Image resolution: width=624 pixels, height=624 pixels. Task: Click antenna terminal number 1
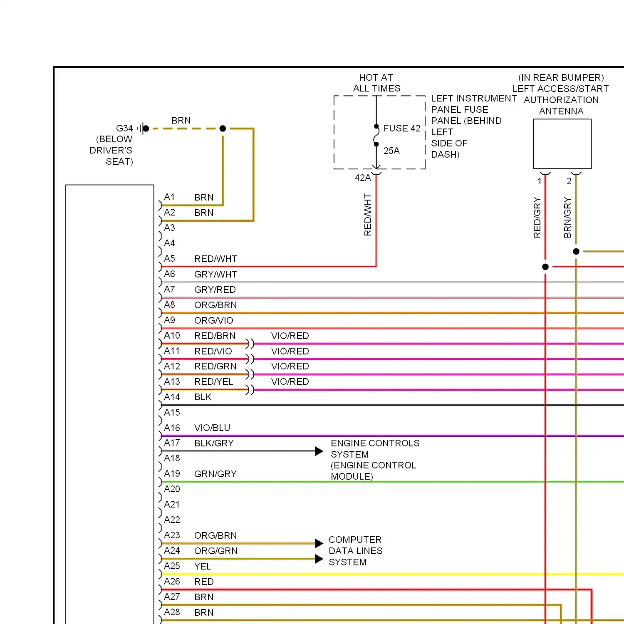point(540,181)
